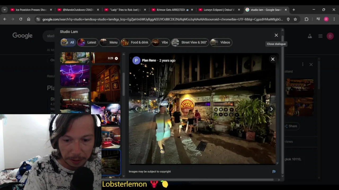Viewport: 339px width, 190px height.
Task: Close the background knowledge side panel
Action: [311, 64]
